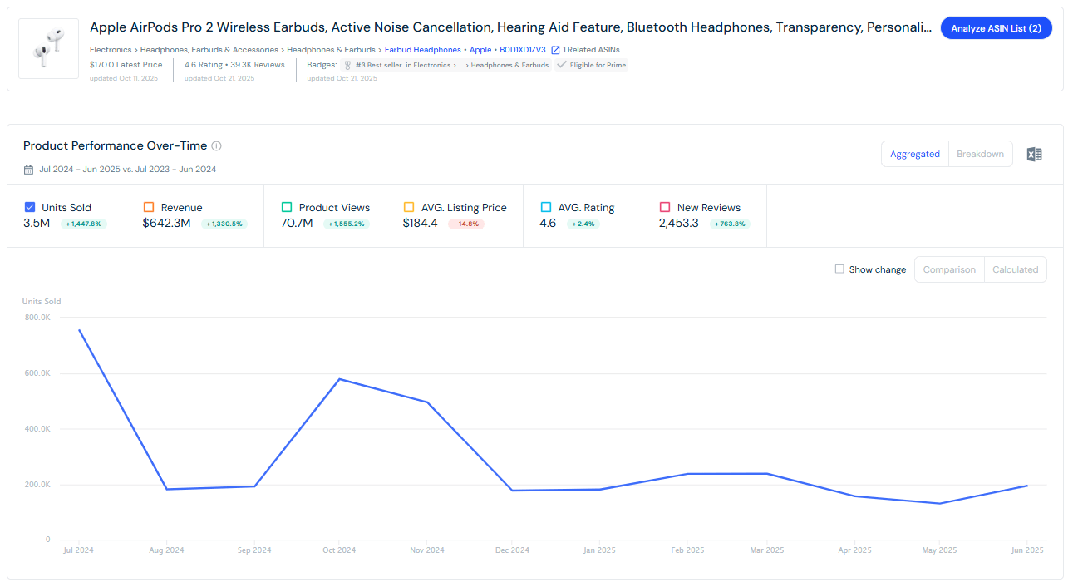
Task: Enable the Show change option
Action: coord(839,269)
